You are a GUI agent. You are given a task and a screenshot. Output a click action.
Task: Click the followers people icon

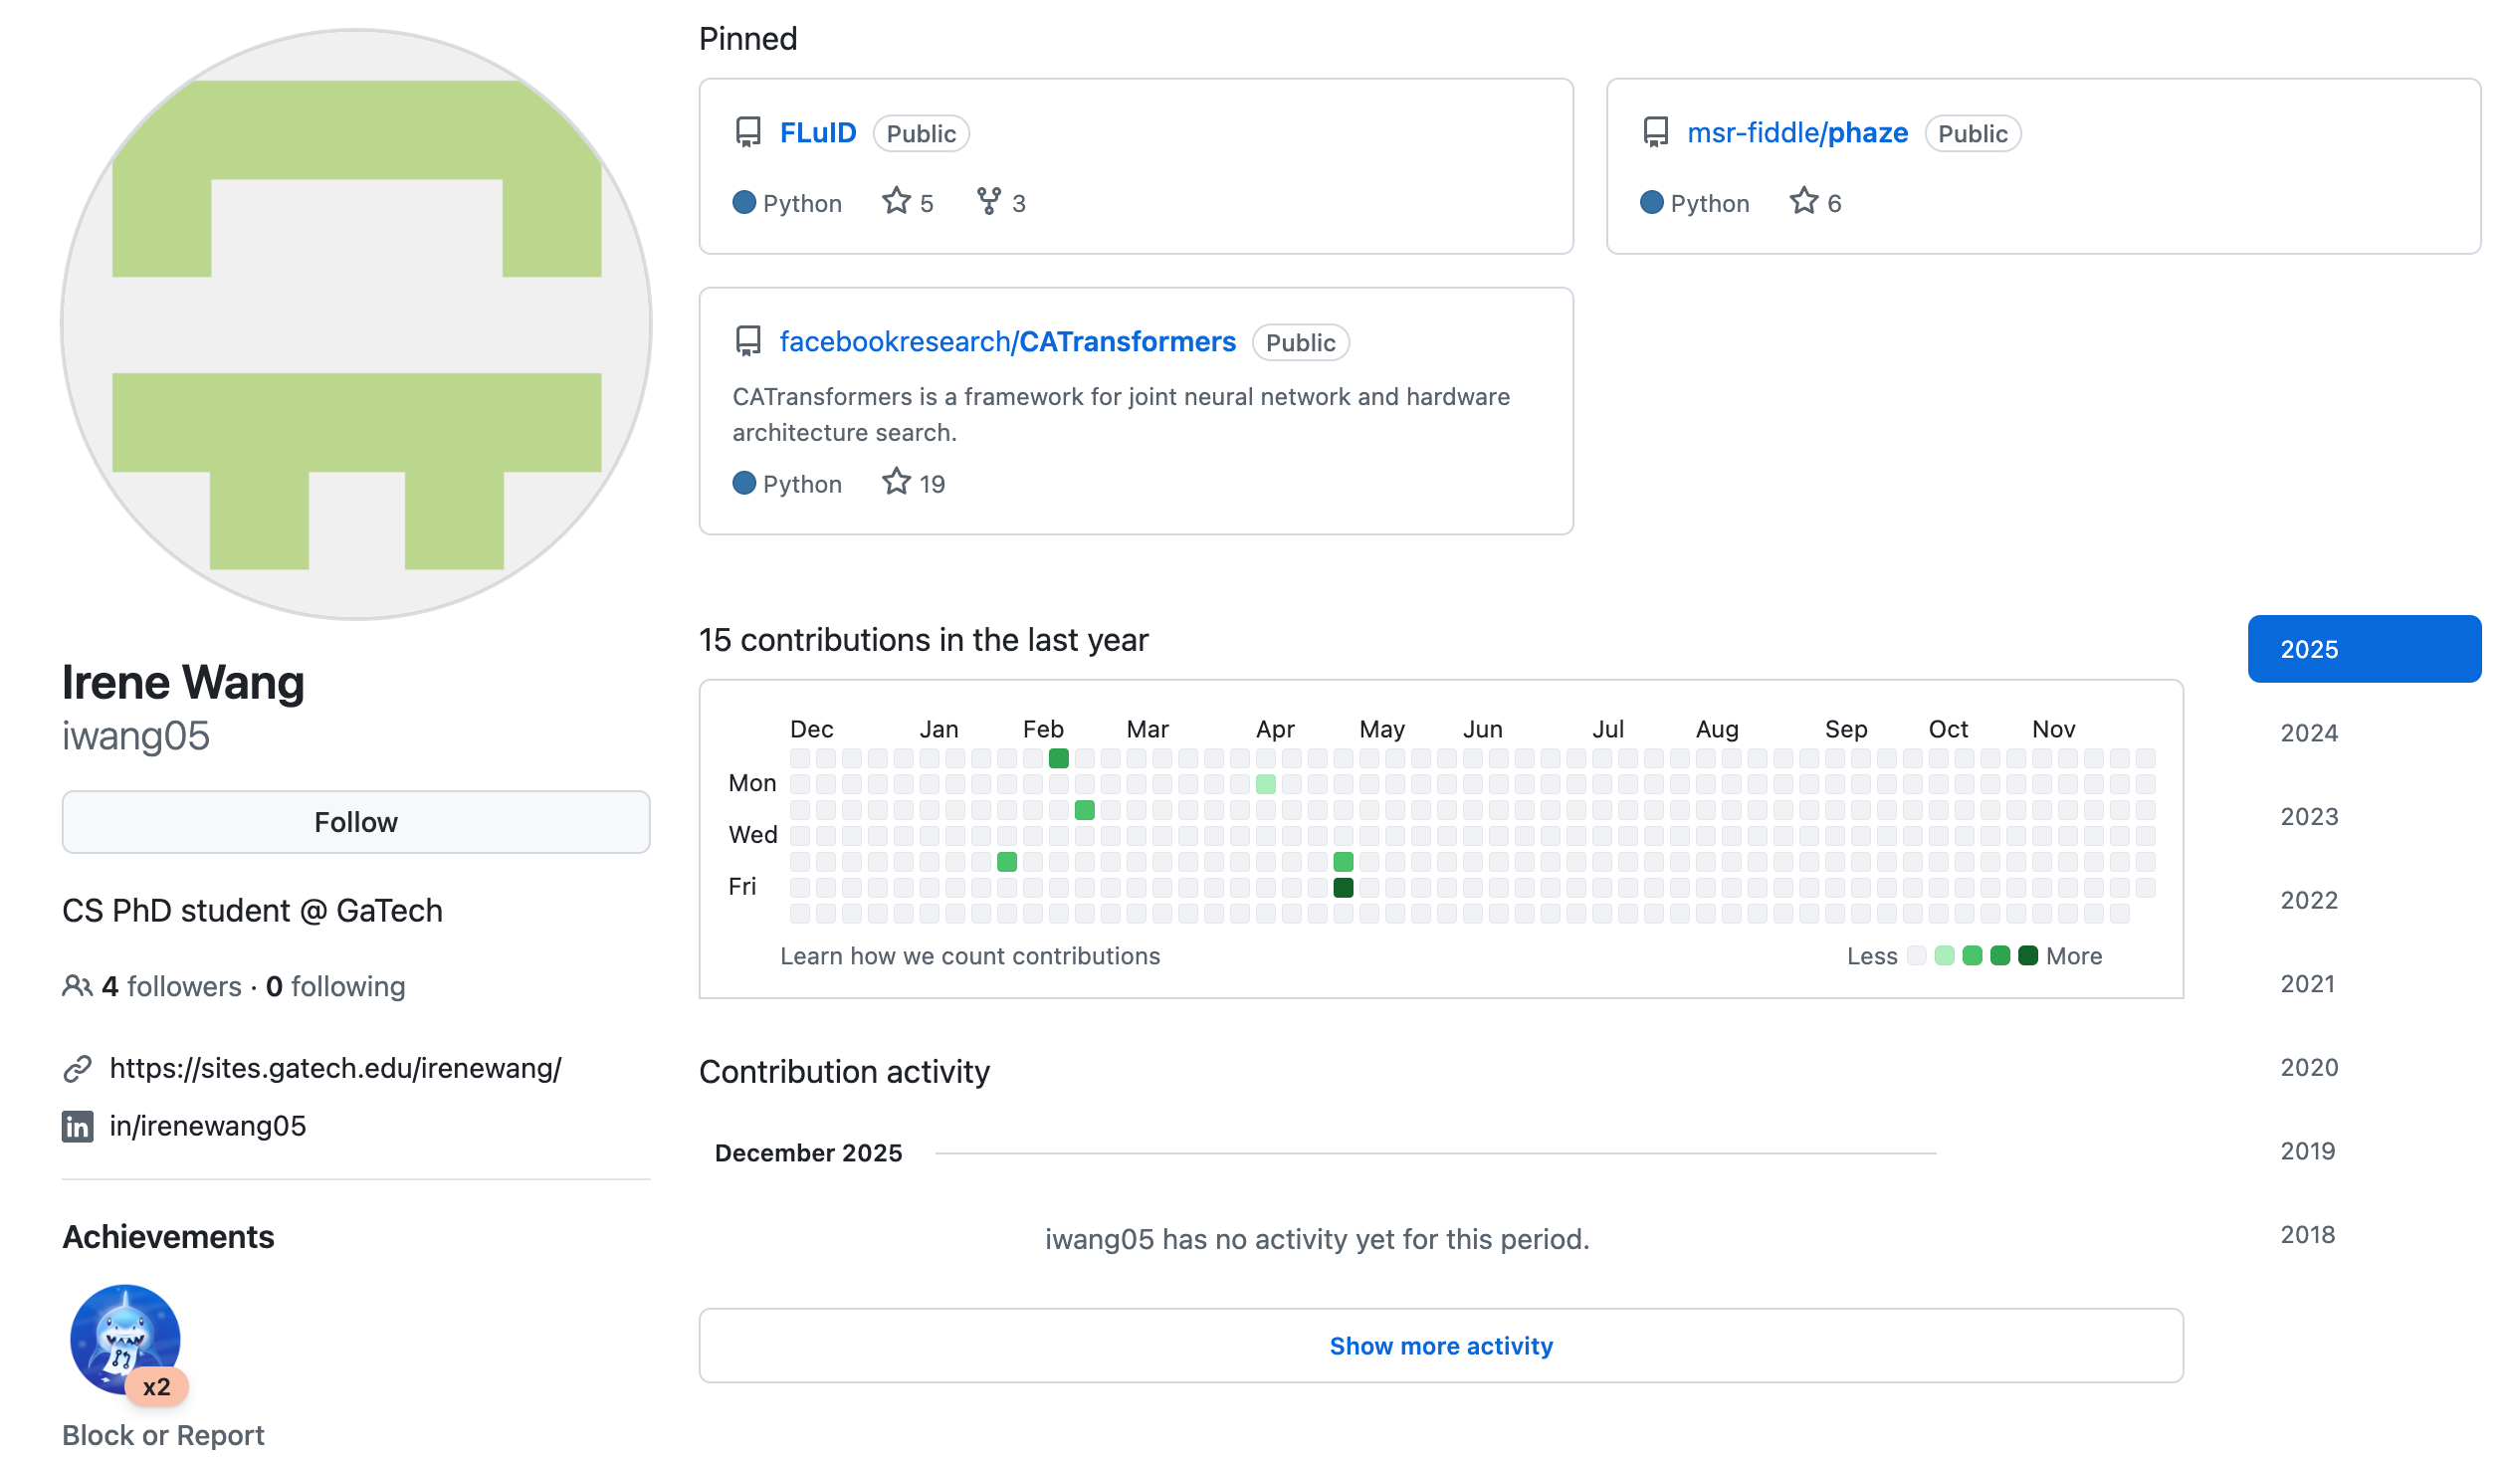tap(77, 986)
